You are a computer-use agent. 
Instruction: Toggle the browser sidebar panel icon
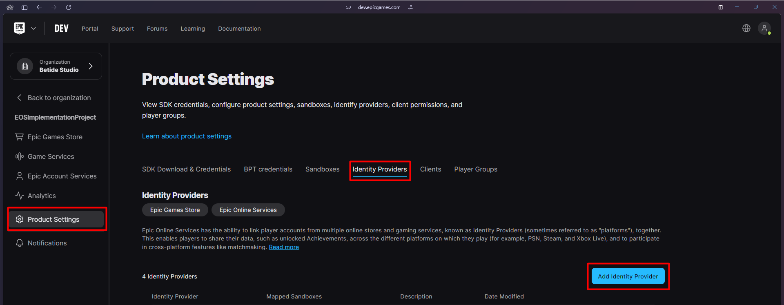(x=24, y=7)
